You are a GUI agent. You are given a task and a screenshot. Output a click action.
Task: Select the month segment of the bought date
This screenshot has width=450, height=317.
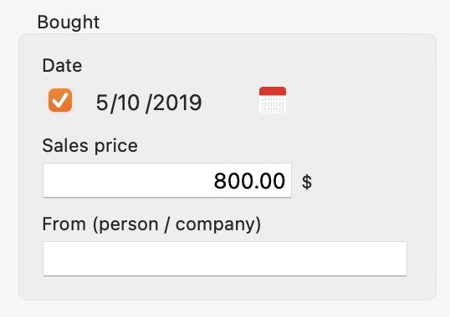coord(101,103)
